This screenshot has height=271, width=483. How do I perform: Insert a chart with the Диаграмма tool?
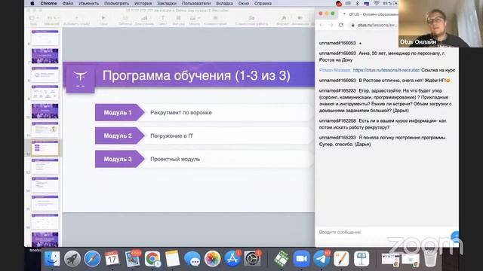pyautogui.click(x=144, y=20)
